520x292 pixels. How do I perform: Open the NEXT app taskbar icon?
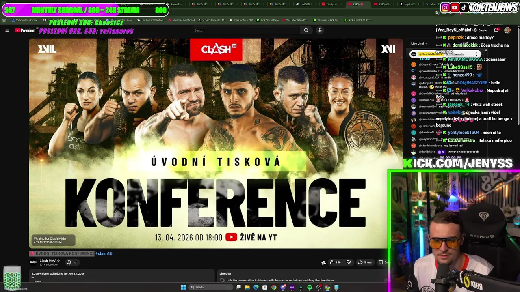coord(292,287)
